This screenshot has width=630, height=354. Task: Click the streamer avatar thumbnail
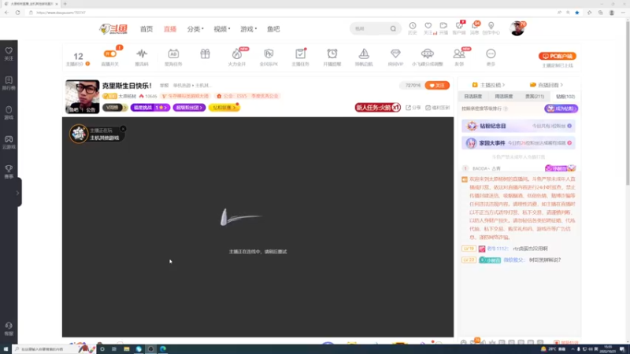click(x=83, y=96)
